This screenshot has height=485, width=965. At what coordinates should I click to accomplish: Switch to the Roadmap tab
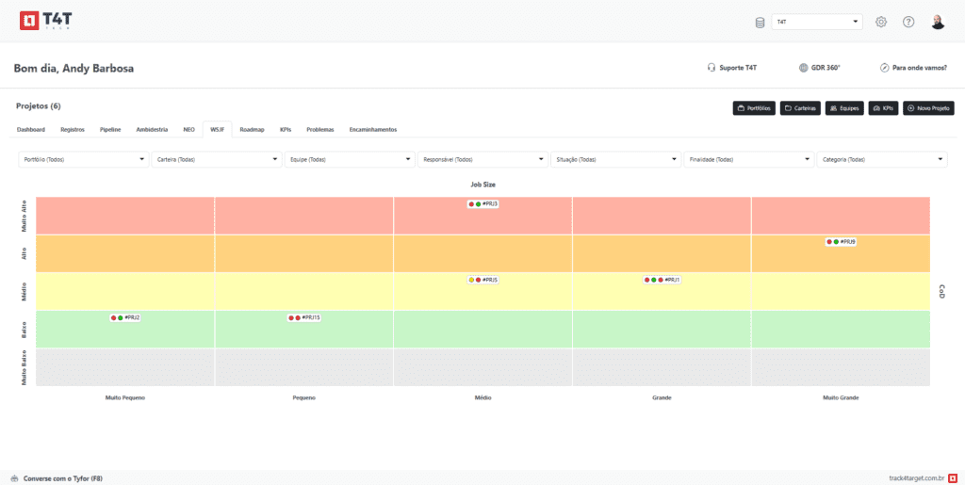(252, 129)
